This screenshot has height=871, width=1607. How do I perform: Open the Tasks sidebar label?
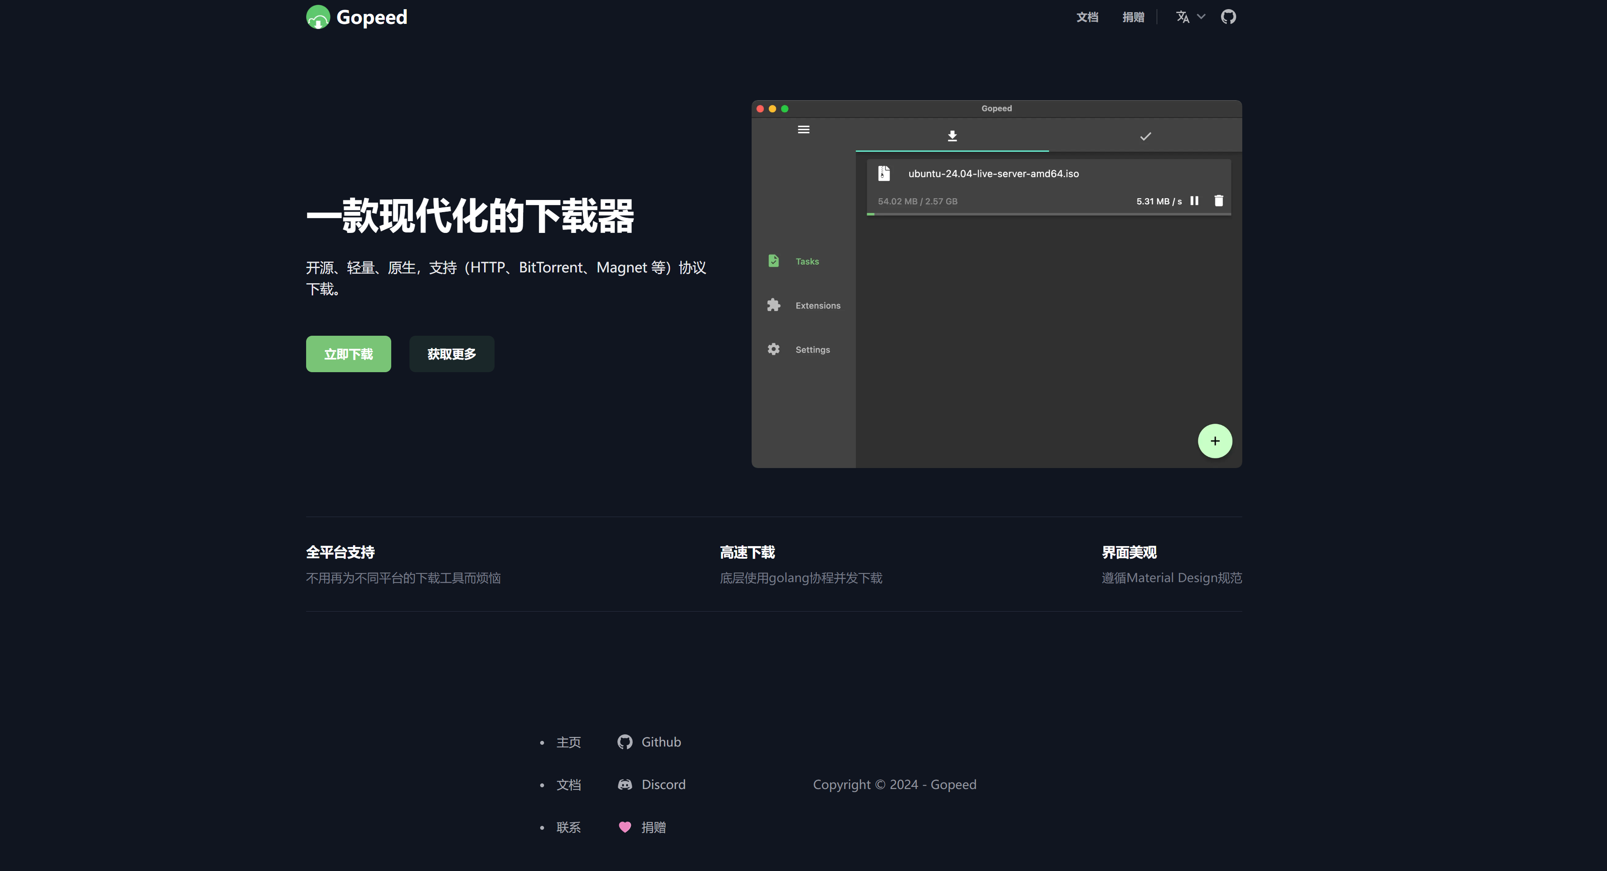pyautogui.click(x=807, y=261)
